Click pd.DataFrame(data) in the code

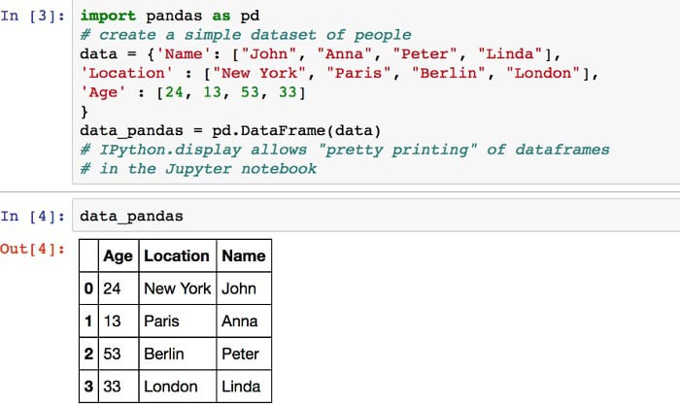coord(296,130)
